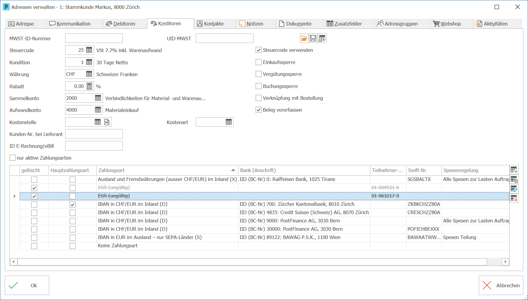This screenshot has height=300, width=528.
Task: Switch to the Webshop tab
Action: coord(451,24)
